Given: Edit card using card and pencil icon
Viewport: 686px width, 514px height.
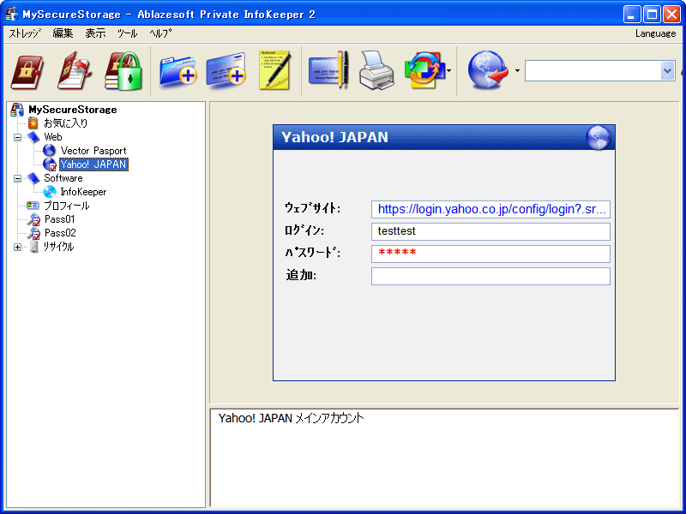Looking at the screenshot, I should coord(328,70).
